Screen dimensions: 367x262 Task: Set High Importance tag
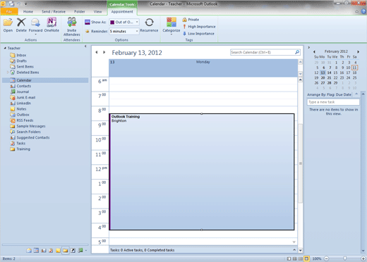tap(199, 27)
